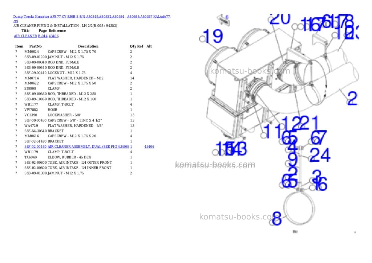
Task: Select TUBE, AIR INTAKE - LH OUTER FRONT
Action: 80,163
